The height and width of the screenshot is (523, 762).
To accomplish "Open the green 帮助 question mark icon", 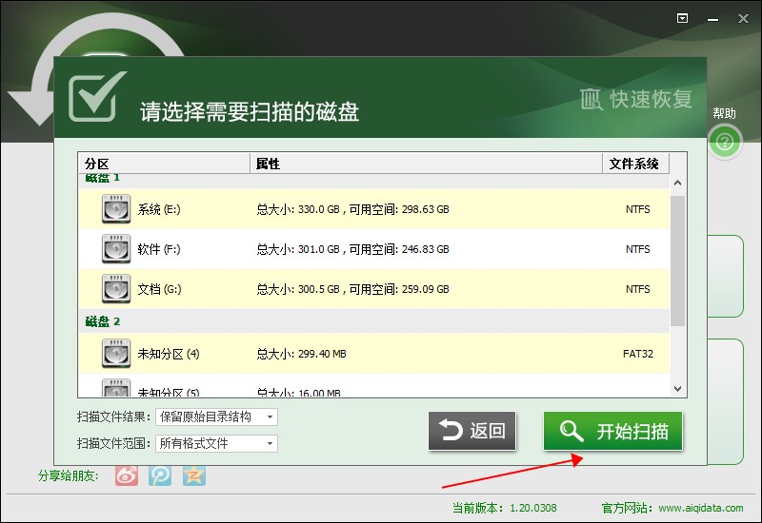I will [725, 143].
